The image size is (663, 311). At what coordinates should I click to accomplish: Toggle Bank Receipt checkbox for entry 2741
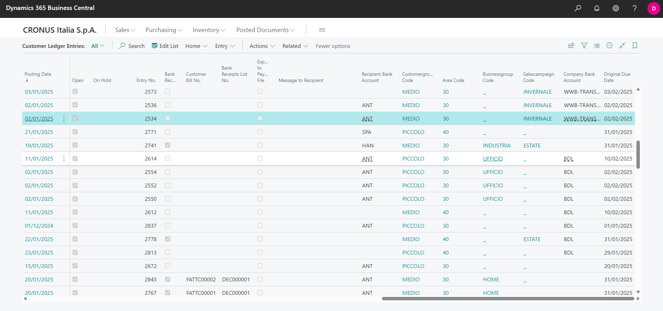[x=167, y=145]
